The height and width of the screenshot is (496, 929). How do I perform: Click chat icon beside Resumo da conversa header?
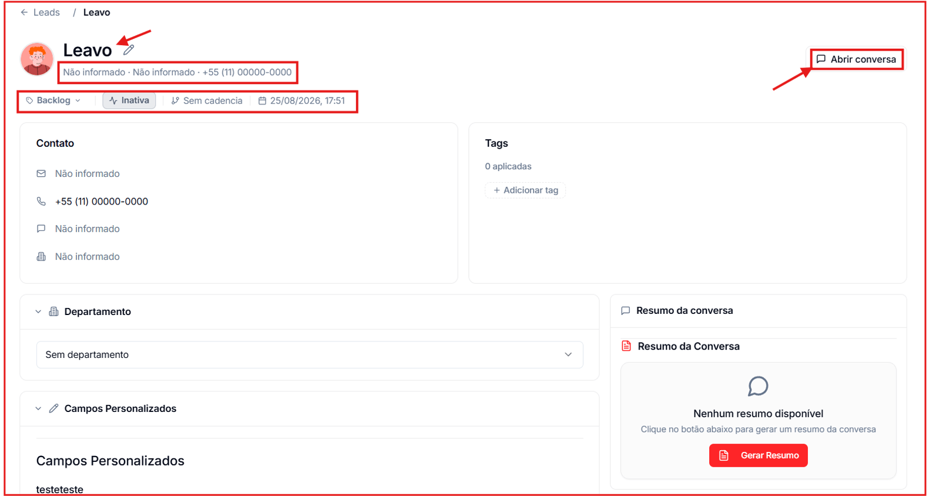pyautogui.click(x=626, y=310)
